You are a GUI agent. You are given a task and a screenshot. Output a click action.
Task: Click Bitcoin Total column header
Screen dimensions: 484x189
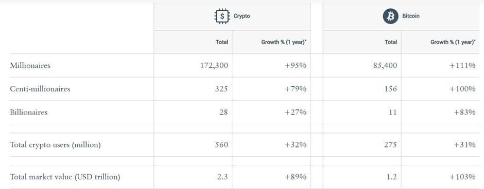point(391,42)
